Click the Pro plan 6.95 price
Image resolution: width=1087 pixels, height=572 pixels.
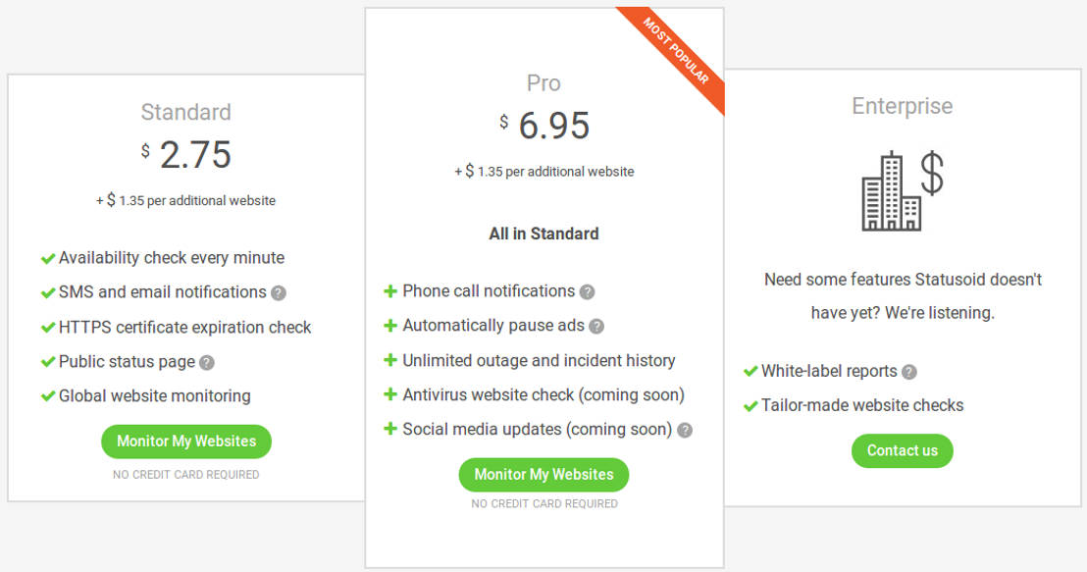(x=553, y=126)
